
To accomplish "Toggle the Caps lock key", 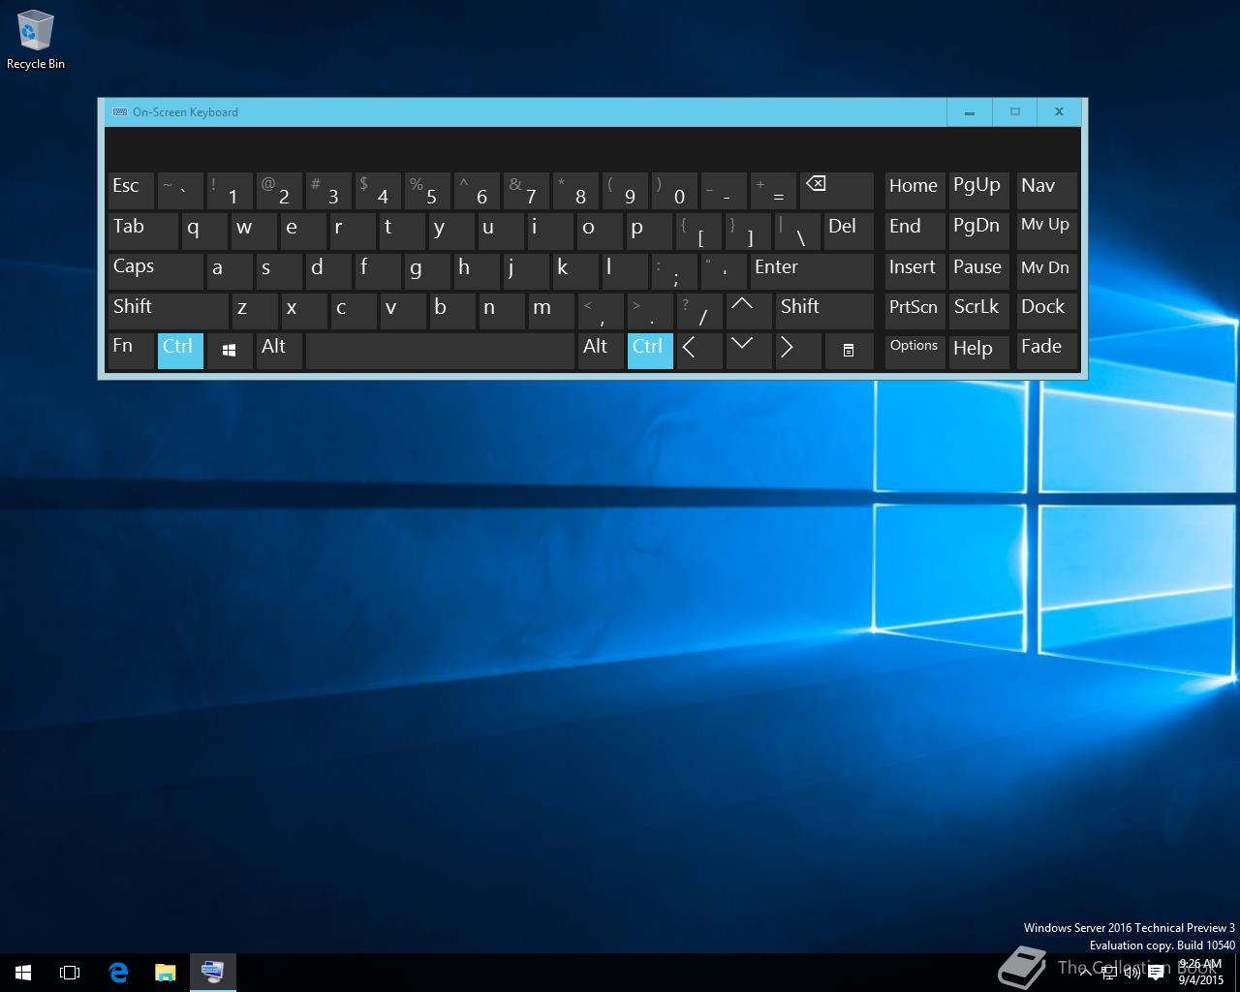I will [155, 270].
